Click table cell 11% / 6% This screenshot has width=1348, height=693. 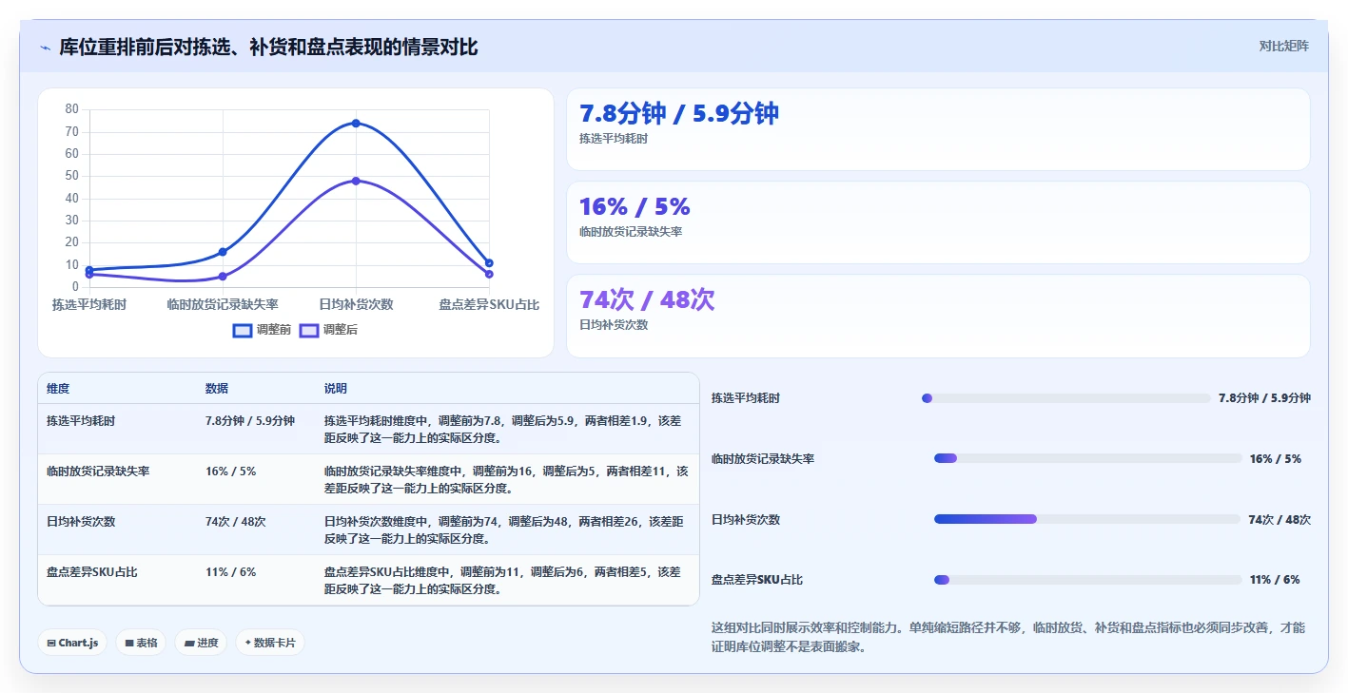[x=230, y=572]
